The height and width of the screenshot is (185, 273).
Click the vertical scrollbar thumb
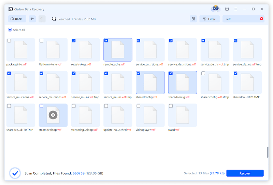point(268,152)
